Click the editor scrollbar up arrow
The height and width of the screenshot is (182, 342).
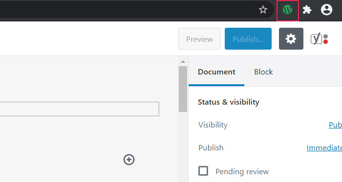183,62
